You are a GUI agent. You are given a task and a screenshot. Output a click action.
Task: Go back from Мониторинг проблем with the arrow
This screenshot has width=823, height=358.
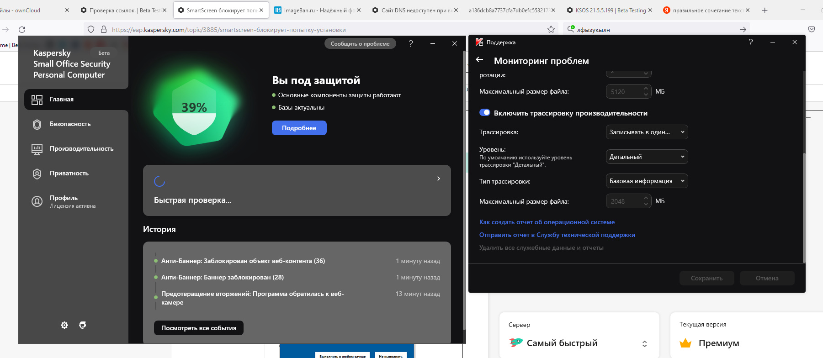pyautogui.click(x=479, y=59)
